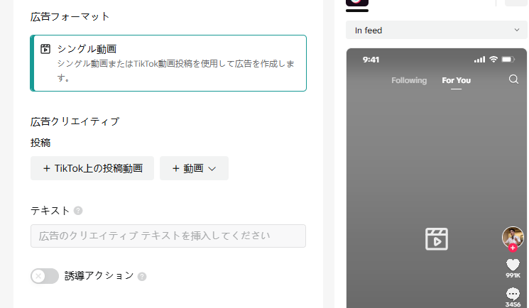This screenshot has height=308, width=529.
Task: Open the In feed placement dropdown
Action: click(x=437, y=30)
